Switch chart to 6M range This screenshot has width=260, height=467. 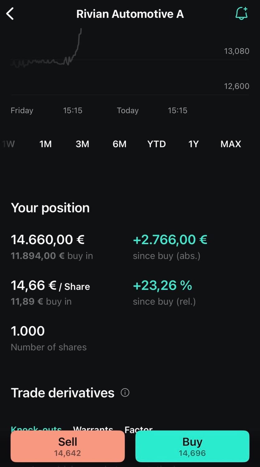point(120,144)
